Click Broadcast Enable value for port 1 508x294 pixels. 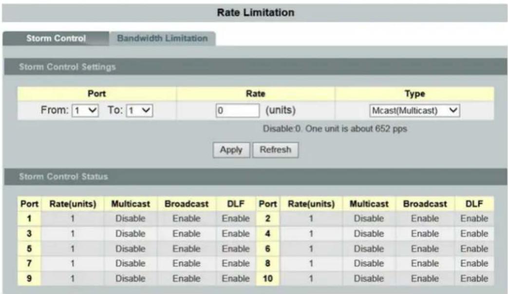tap(186, 219)
